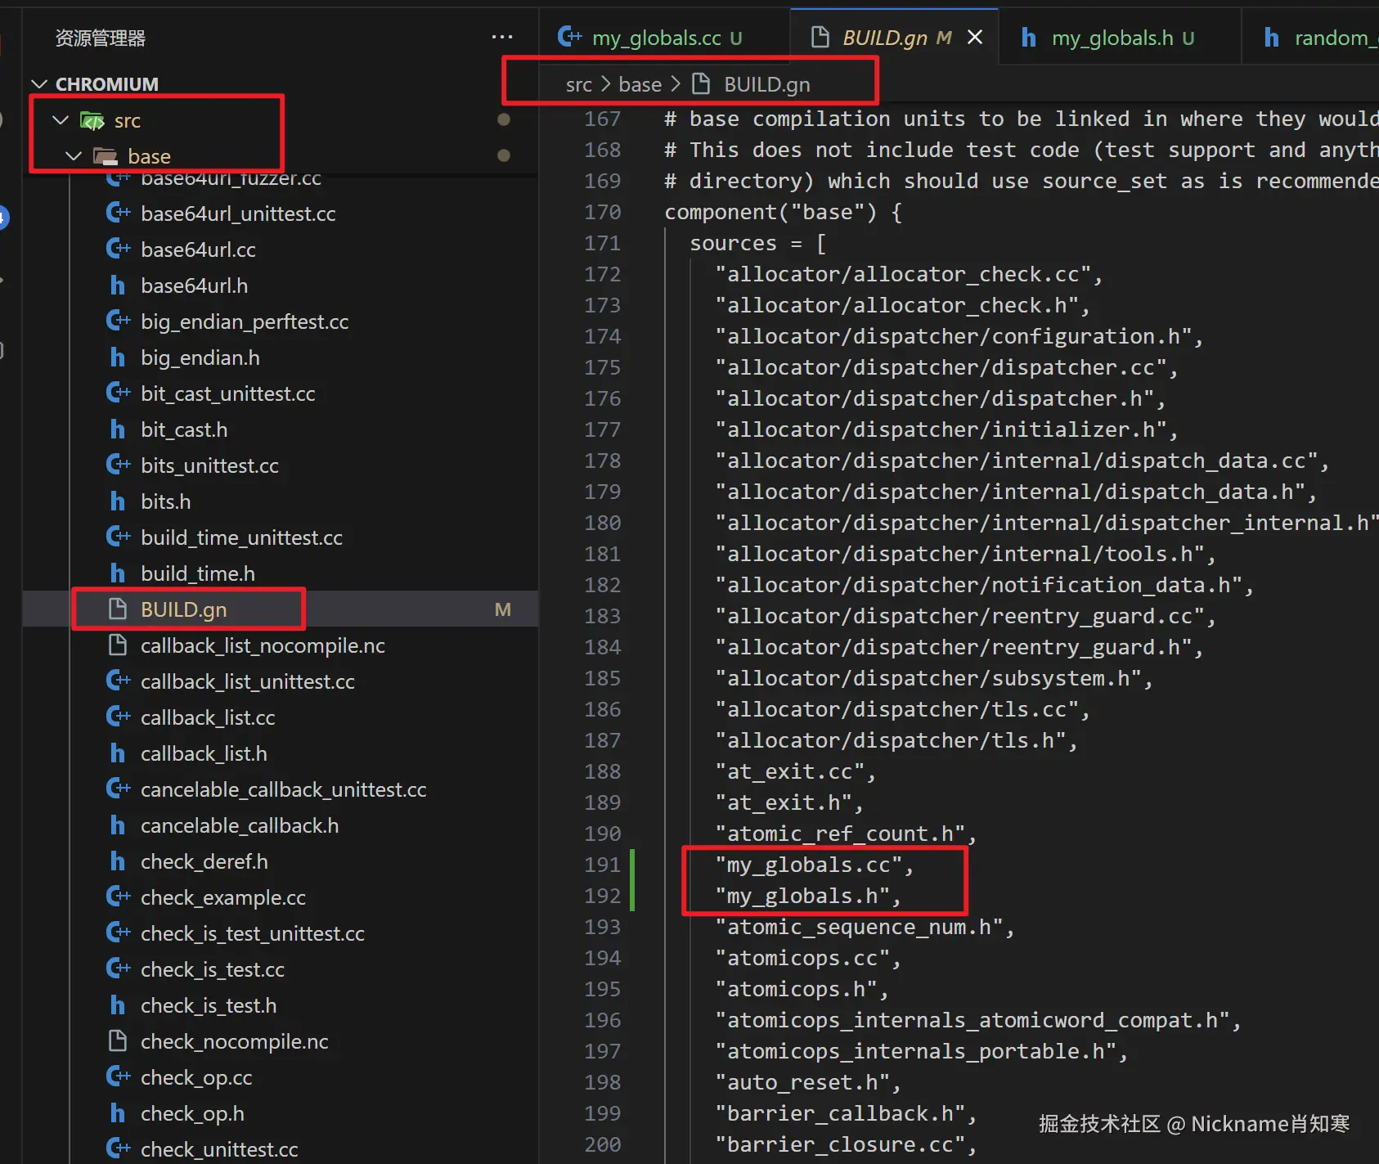Collapse the base folder chevron
Image resolution: width=1379 pixels, height=1164 pixels.
coord(74,156)
